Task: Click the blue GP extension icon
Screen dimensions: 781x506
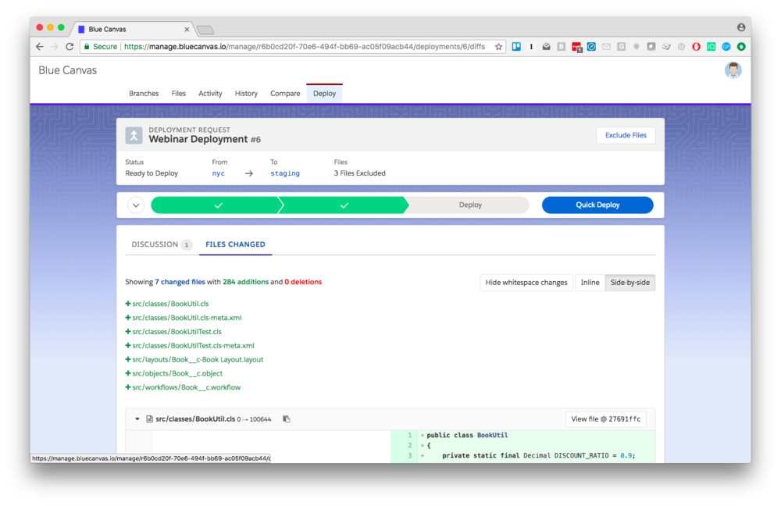Action: 726,47
